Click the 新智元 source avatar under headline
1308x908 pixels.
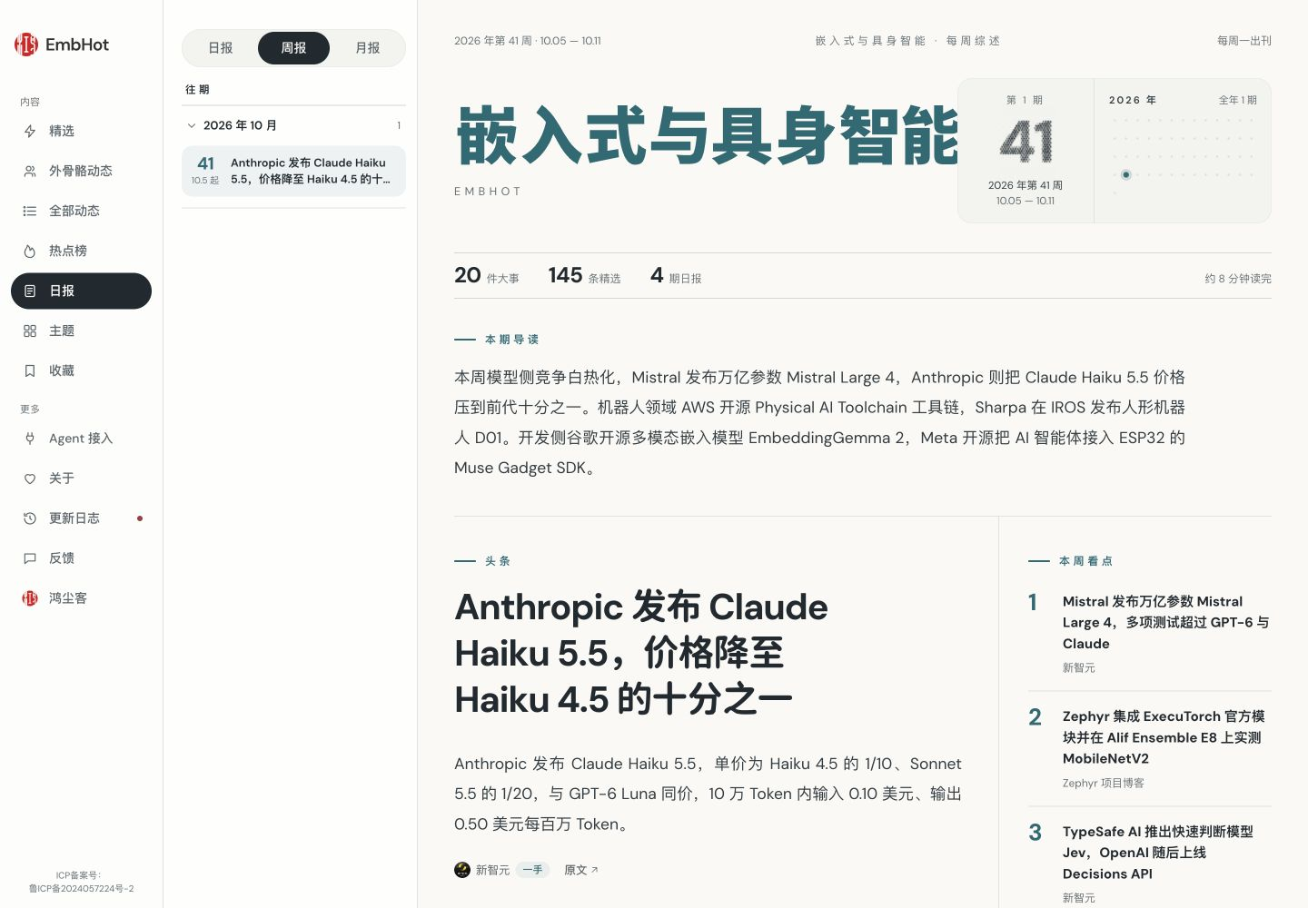point(462,870)
